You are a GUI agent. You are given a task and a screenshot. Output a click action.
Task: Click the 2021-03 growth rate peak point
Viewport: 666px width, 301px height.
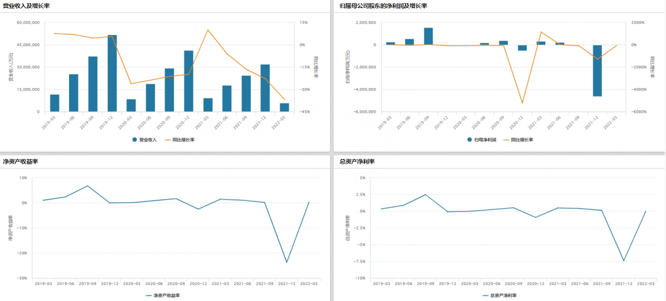[208, 30]
